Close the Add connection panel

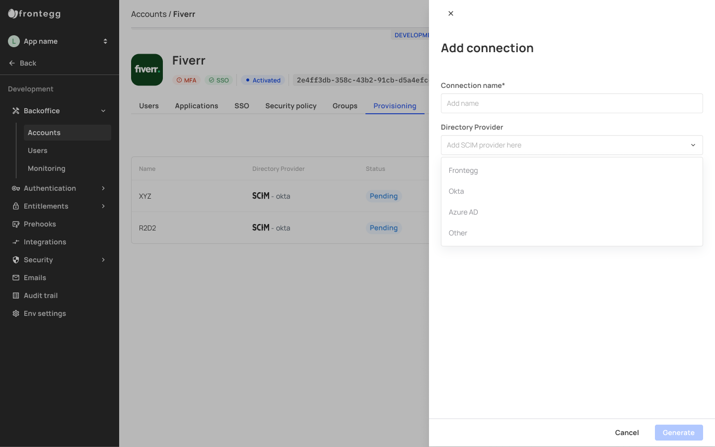click(x=451, y=13)
